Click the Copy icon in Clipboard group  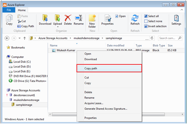[x=9, y=18]
